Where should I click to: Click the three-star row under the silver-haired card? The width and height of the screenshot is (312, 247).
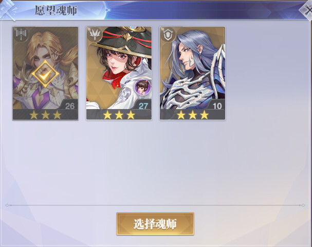tap(192, 115)
